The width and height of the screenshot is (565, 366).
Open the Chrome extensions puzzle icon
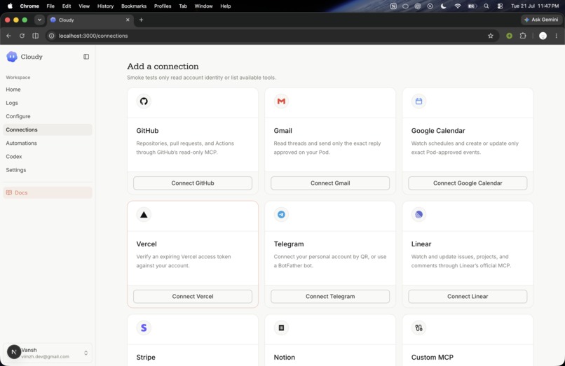click(523, 36)
